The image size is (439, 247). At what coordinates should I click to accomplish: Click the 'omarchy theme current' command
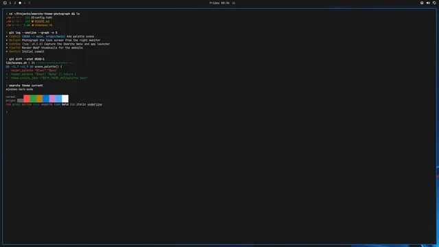[26, 85]
